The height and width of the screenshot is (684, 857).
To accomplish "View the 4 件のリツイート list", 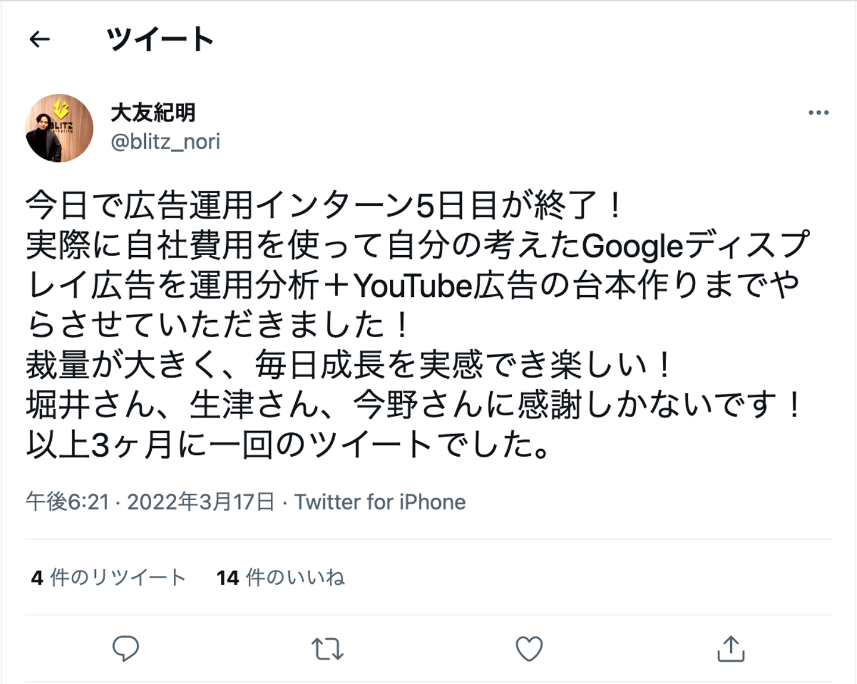I will point(108,578).
